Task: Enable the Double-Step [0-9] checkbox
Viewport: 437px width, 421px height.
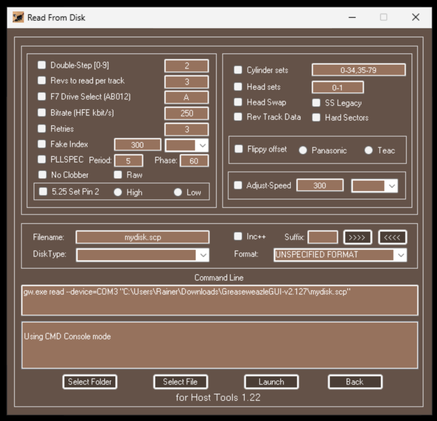Action: tap(42, 65)
